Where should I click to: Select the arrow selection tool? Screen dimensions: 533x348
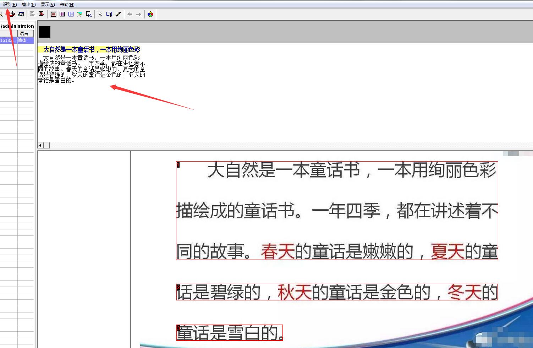[x=100, y=14]
